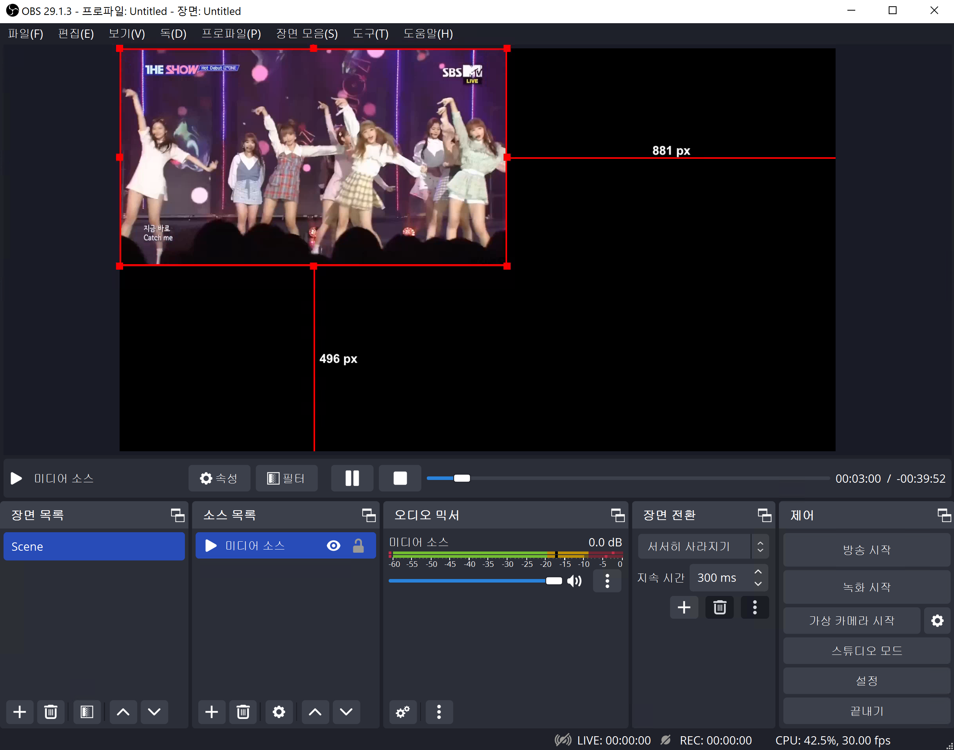Image resolution: width=954 pixels, height=750 pixels.
Task: Increase transition duration with up arrow
Action: pos(758,572)
